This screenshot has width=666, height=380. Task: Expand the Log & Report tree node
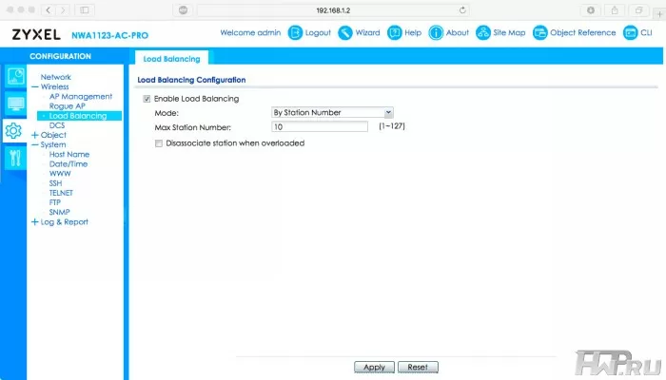pos(35,221)
